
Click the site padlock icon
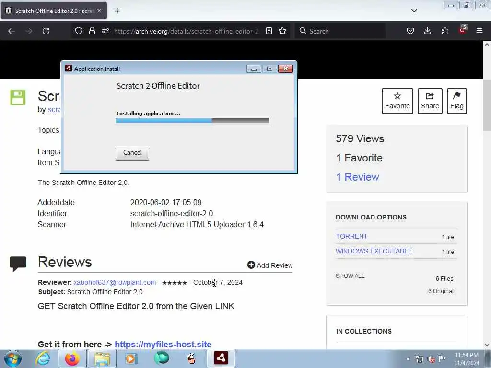[x=92, y=31]
